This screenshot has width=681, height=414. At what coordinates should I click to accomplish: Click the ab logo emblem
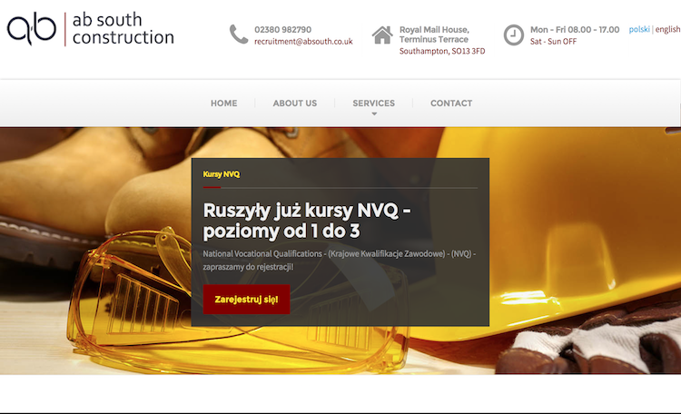pos(32,29)
